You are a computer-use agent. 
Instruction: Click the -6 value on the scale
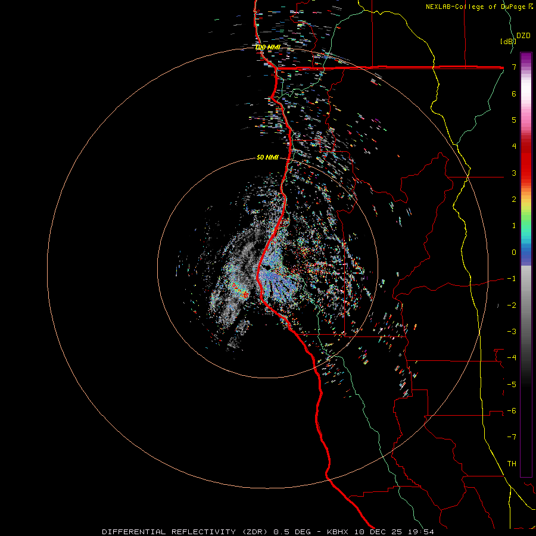tap(512, 410)
